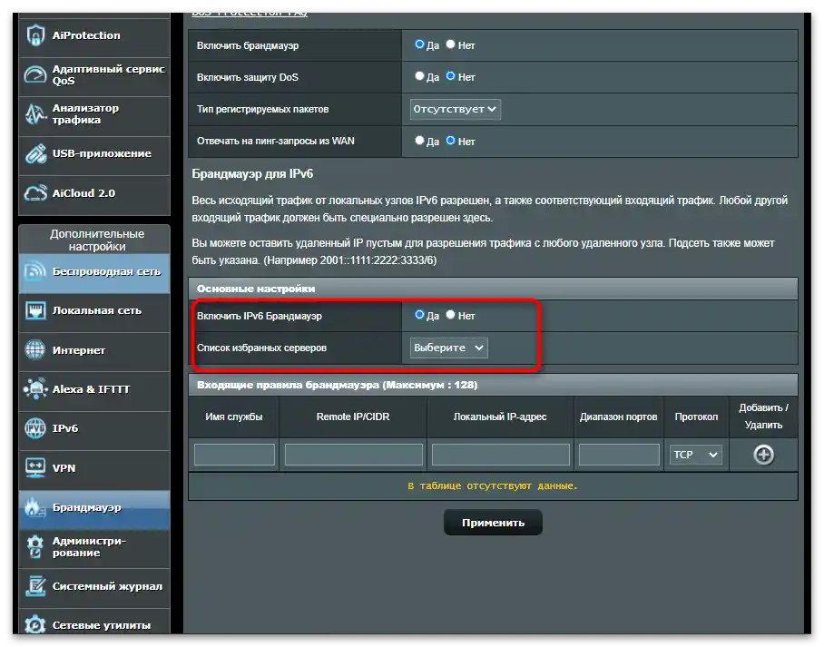Viewport: 824px width, 647px height.
Task: Click the traffic analyzer waveform icon
Action: (x=35, y=113)
